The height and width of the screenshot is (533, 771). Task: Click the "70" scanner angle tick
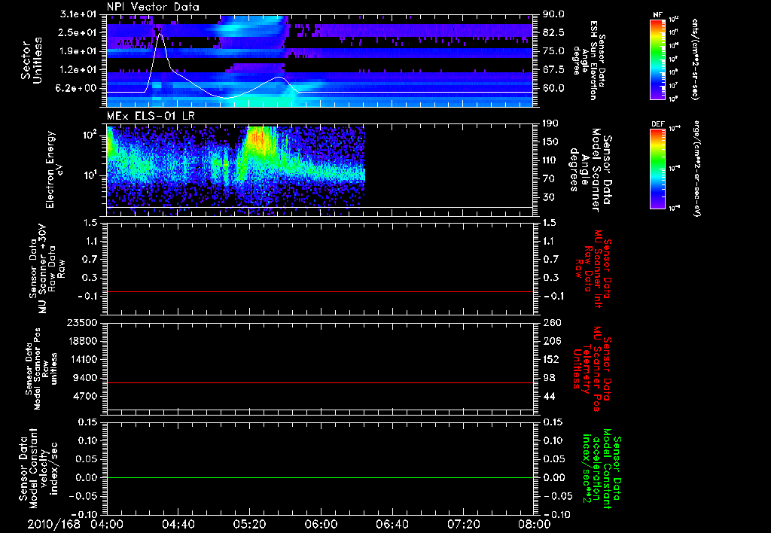click(x=549, y=179)
